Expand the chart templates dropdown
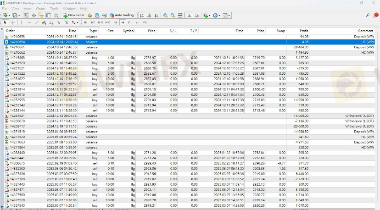Image resolution: width=380 pixels, height=210 pixels. tap(229, 15)
